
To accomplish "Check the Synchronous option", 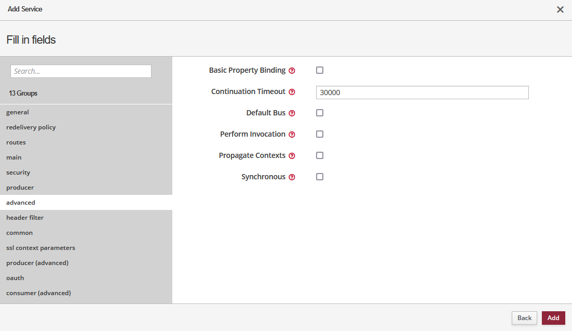I will [x=320, y=177].
